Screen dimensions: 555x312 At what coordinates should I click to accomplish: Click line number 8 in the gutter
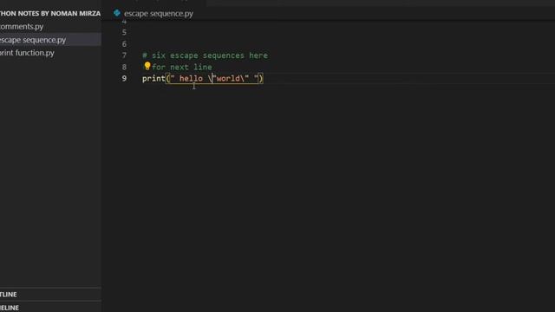124,68
